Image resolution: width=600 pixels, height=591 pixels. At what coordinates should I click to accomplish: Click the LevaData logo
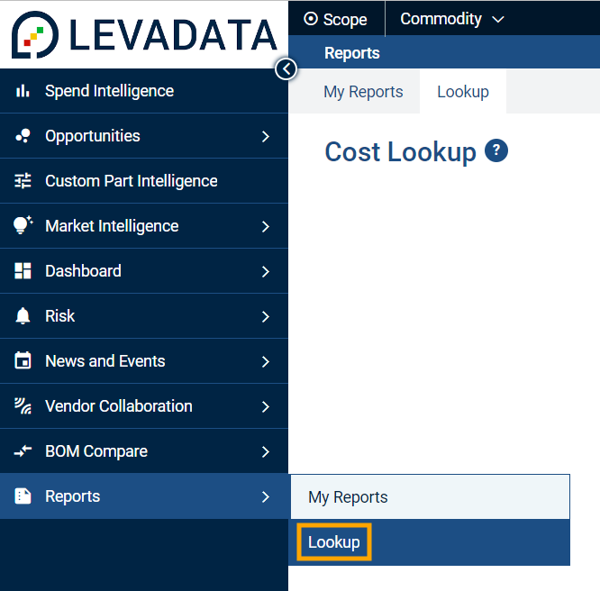tap(144, 34)
